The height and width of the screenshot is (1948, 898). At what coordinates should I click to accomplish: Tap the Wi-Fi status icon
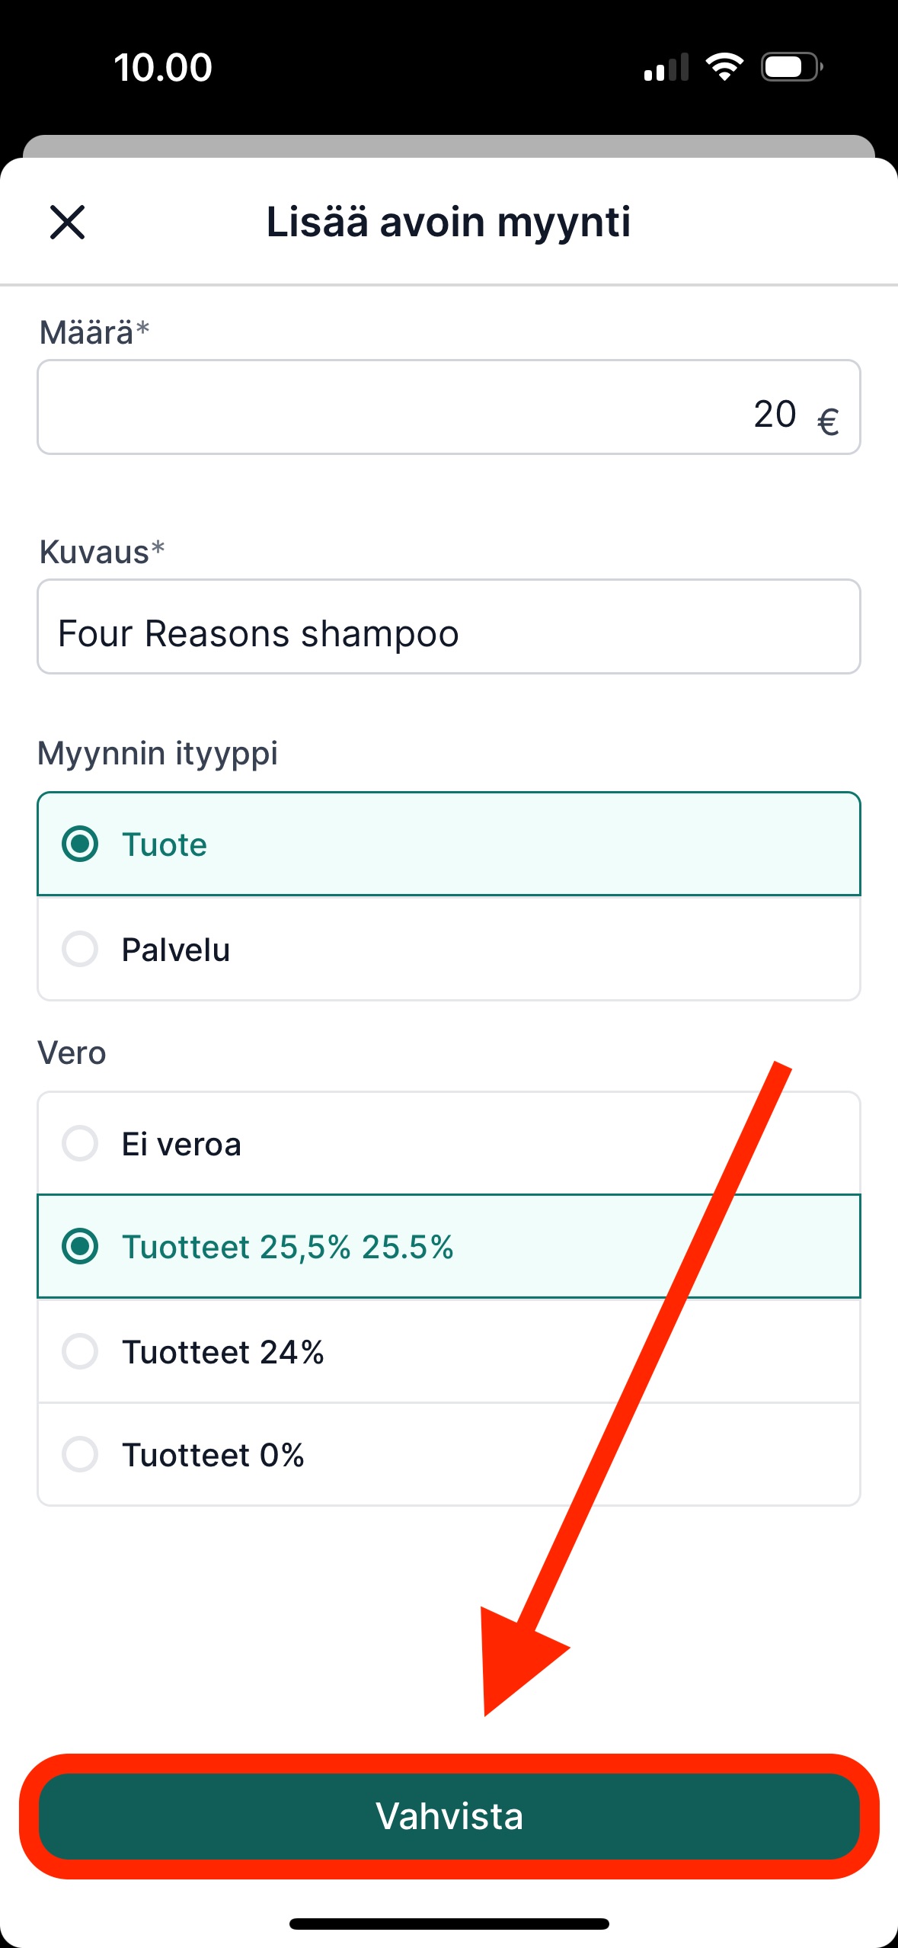pos(724,67)
